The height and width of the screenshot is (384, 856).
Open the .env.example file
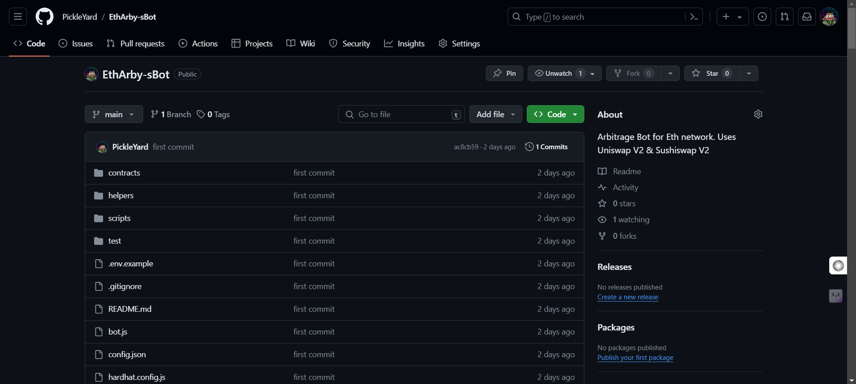tap(131, 264)
